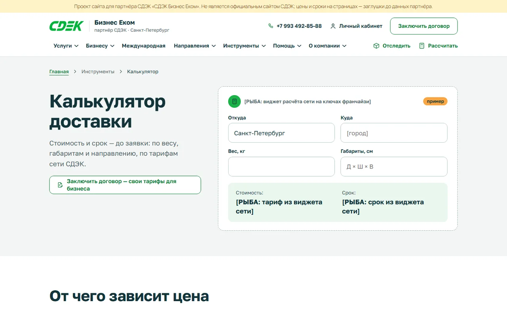Go to the Международная section
The image size is (507, 317).
pos(144,46)
